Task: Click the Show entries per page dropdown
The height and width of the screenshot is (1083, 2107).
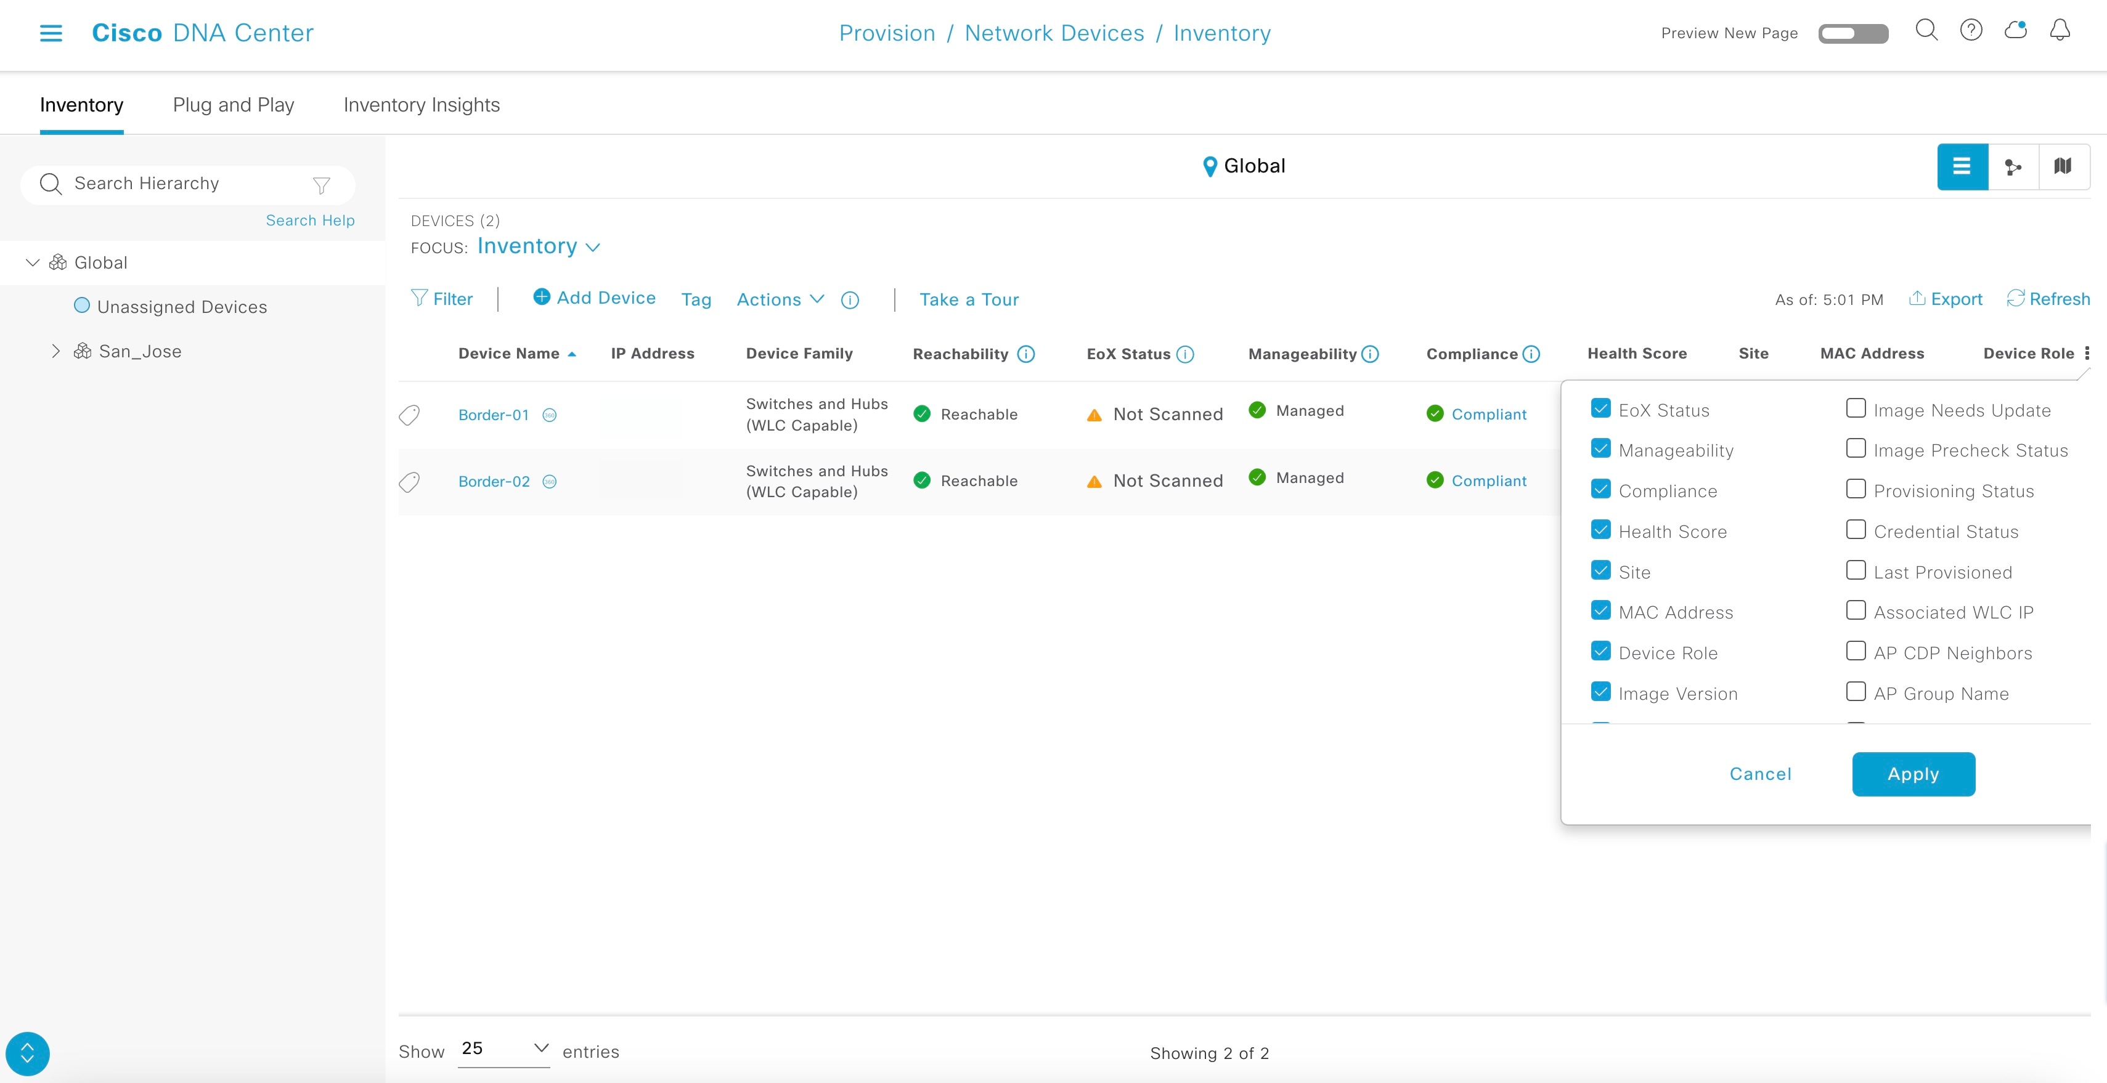Action: click(504, 1049)
